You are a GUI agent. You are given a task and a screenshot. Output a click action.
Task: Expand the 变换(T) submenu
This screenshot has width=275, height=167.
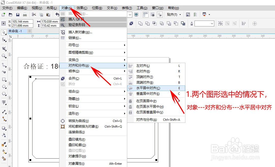[96, 60]
